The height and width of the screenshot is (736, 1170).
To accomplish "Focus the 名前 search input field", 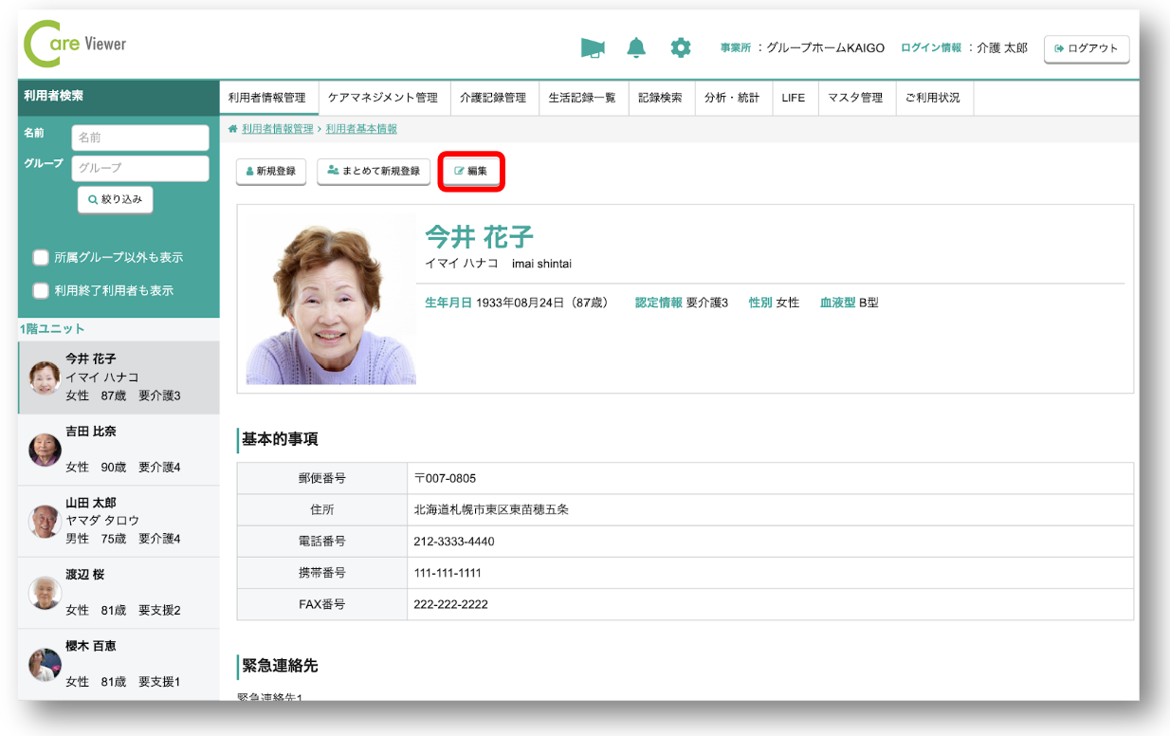I will coord(140,138).
